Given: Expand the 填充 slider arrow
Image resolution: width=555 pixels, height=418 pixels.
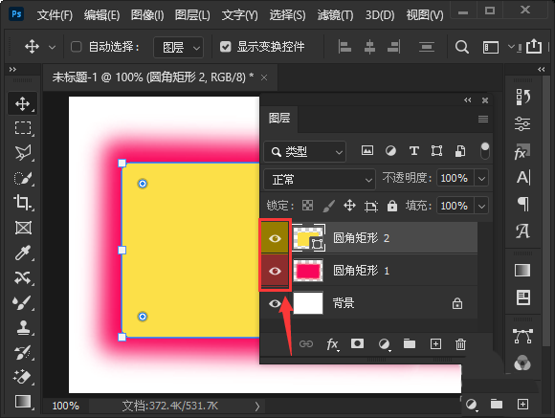Looking at the screenshot, I should point(481,206).
